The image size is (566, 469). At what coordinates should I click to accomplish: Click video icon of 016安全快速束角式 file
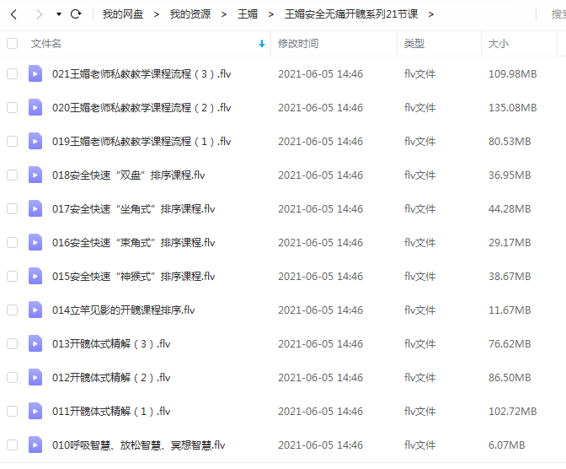[x=35, y=242]
